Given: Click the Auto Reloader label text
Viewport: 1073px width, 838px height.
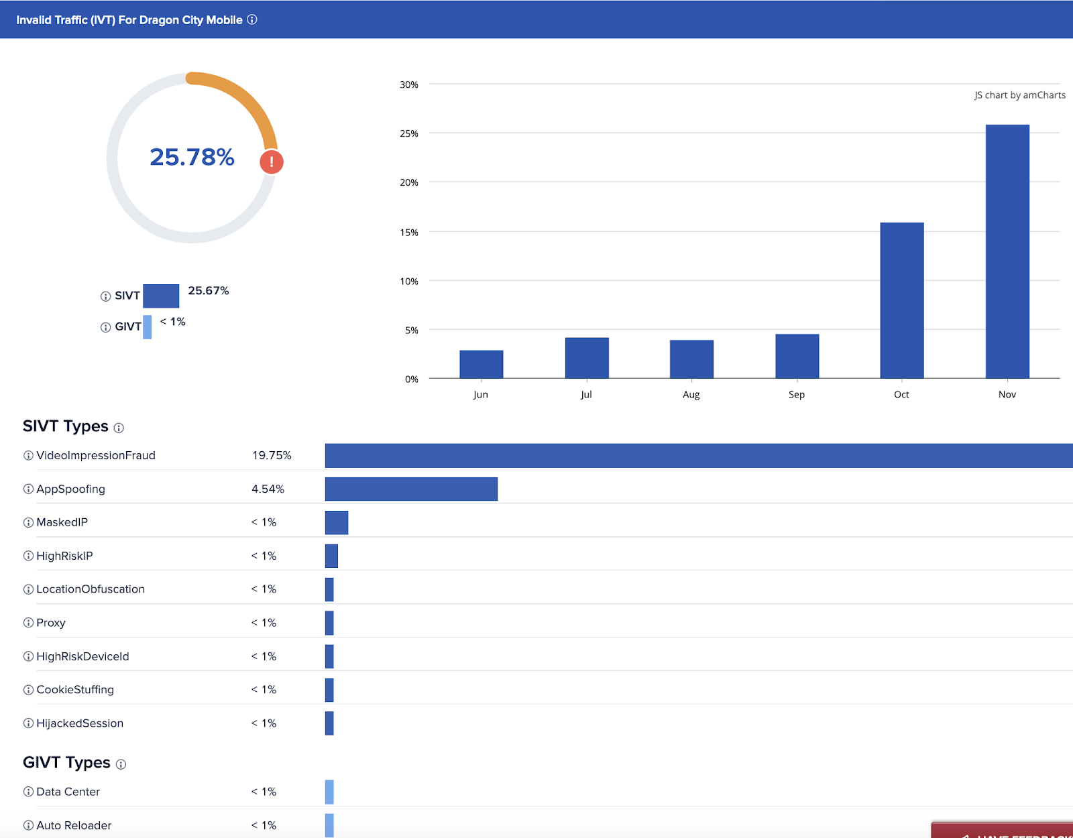Looking at the screenshot, I should click(74, 825).
